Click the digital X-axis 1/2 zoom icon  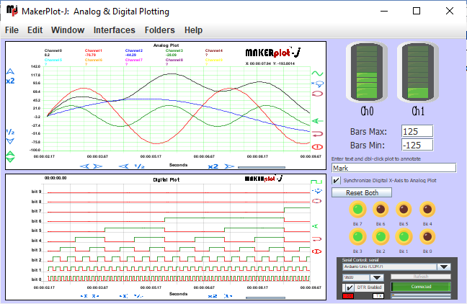138,296
